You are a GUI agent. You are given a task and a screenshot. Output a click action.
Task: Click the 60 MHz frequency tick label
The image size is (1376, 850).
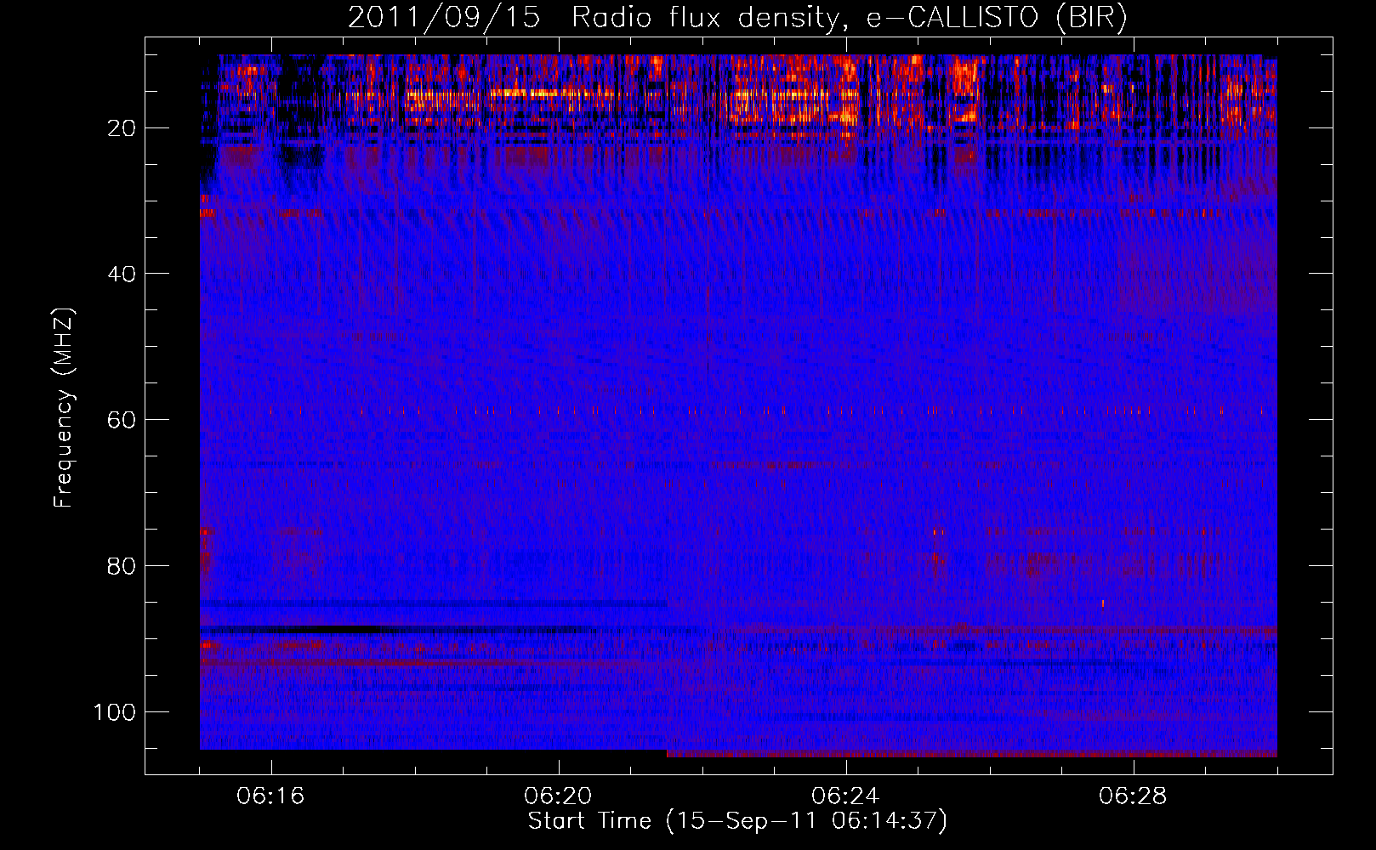[122, 420]
